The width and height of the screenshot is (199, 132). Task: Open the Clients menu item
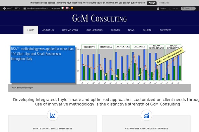click(x=115, y=30)
